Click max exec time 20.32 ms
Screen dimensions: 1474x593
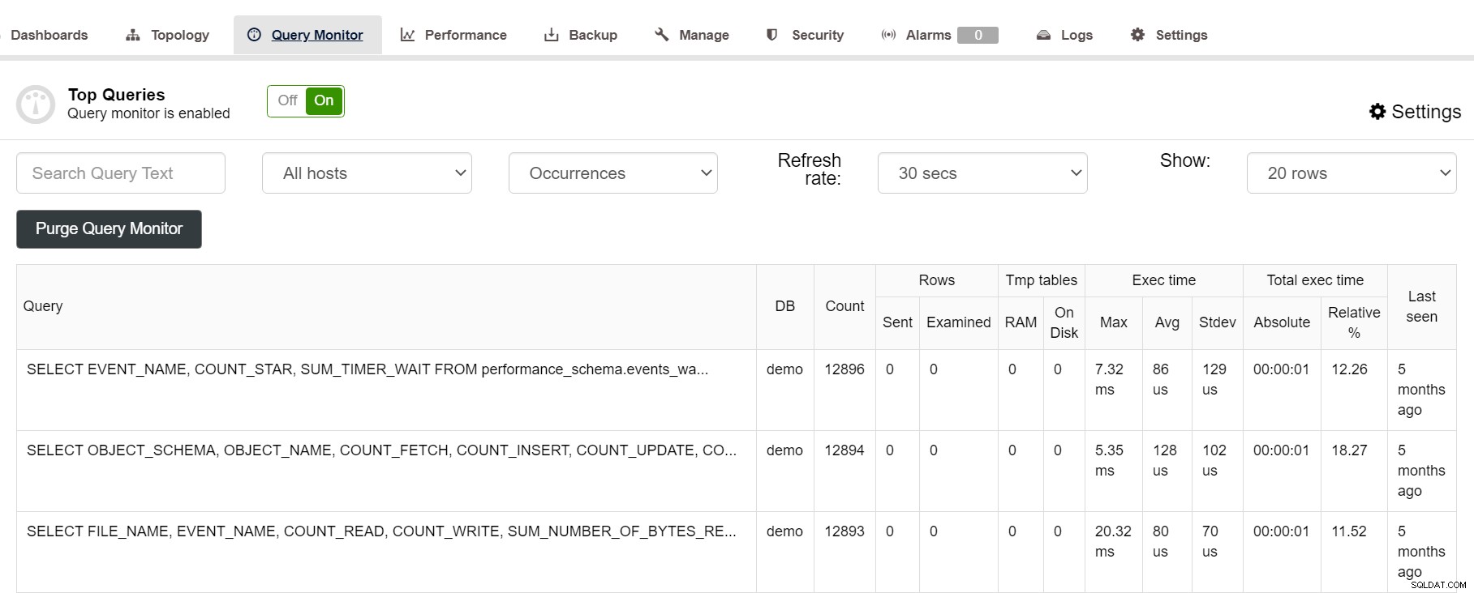coord(1113,541)
